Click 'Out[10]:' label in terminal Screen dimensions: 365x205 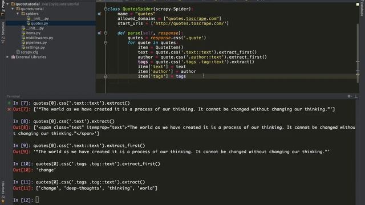(23, 170)
